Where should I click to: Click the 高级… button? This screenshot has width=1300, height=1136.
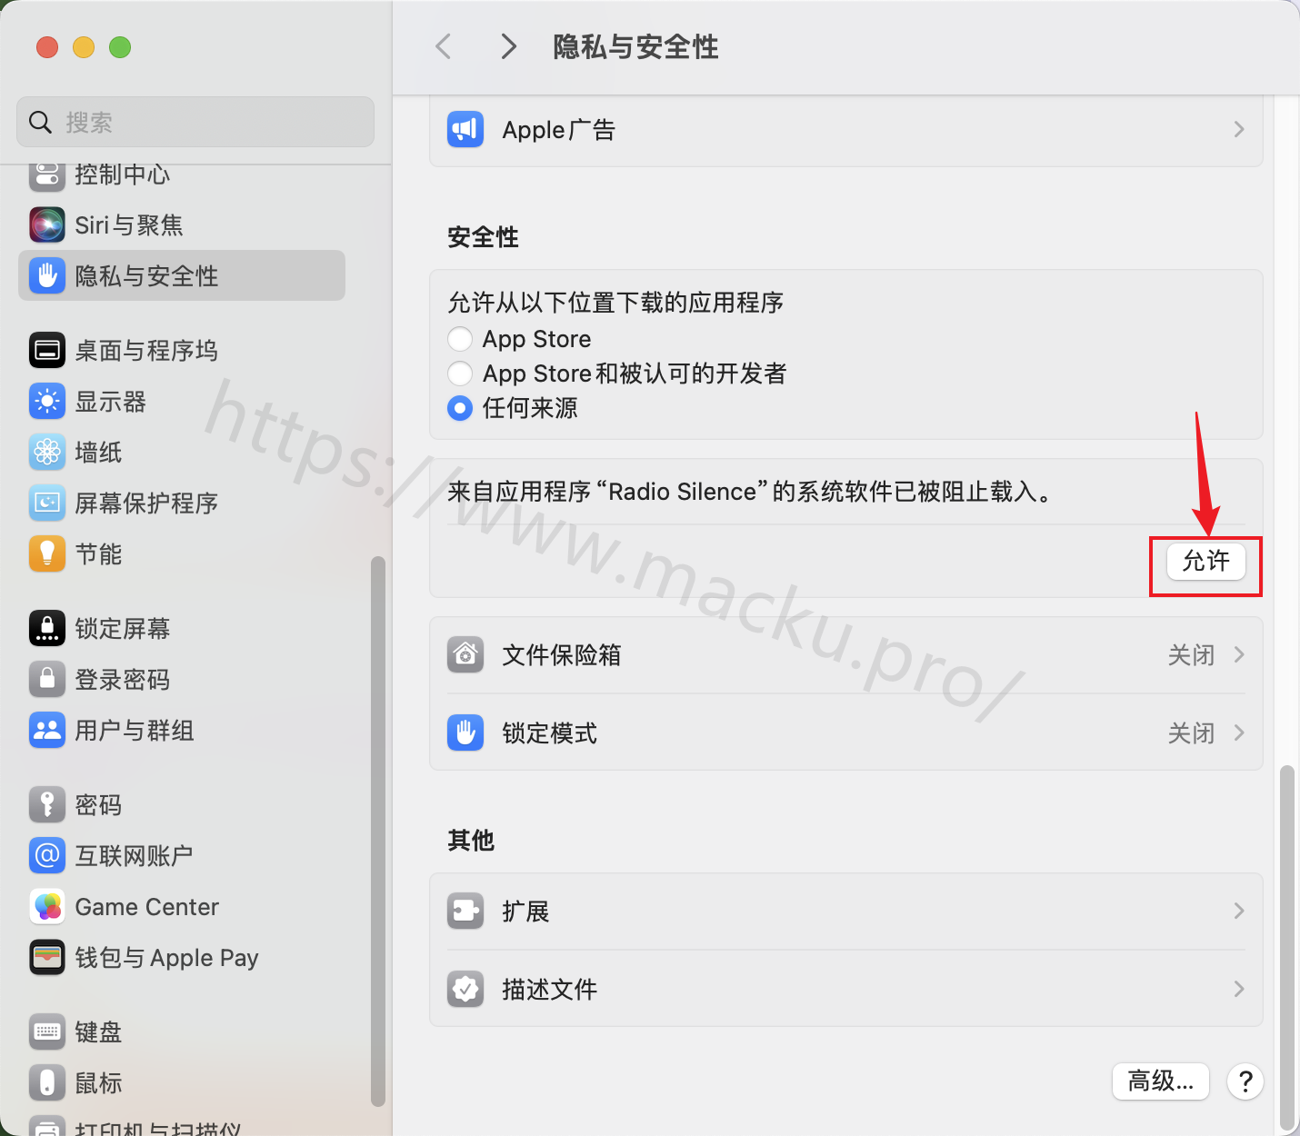[1161, 1081]
